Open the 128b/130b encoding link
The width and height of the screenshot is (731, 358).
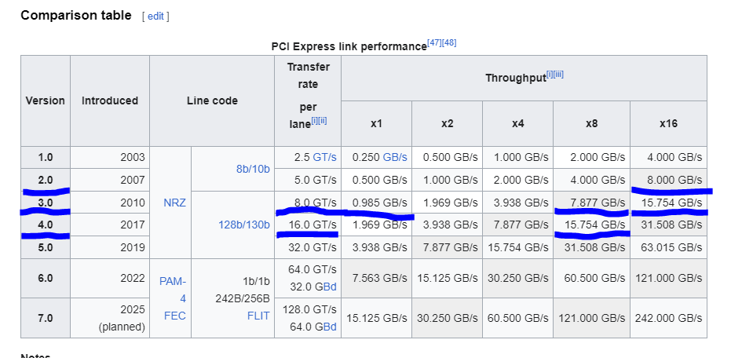(x=244, y=225)
